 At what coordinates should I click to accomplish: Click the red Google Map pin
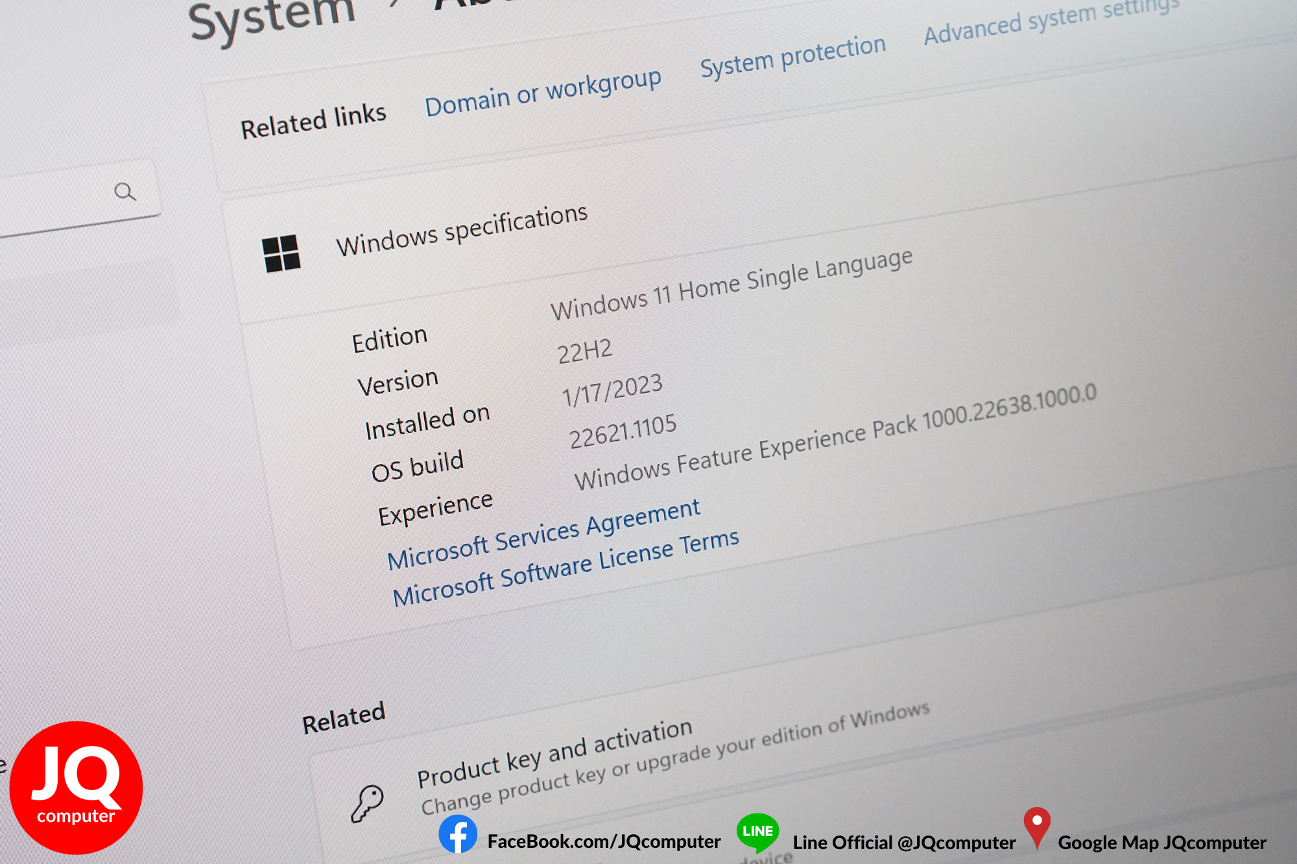pos(1037,828)
